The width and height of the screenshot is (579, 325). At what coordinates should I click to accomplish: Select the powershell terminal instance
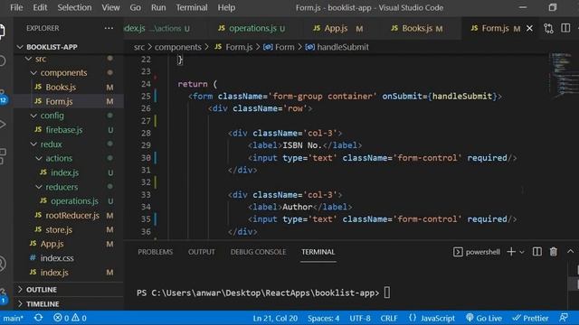click(x=477, y=252)
